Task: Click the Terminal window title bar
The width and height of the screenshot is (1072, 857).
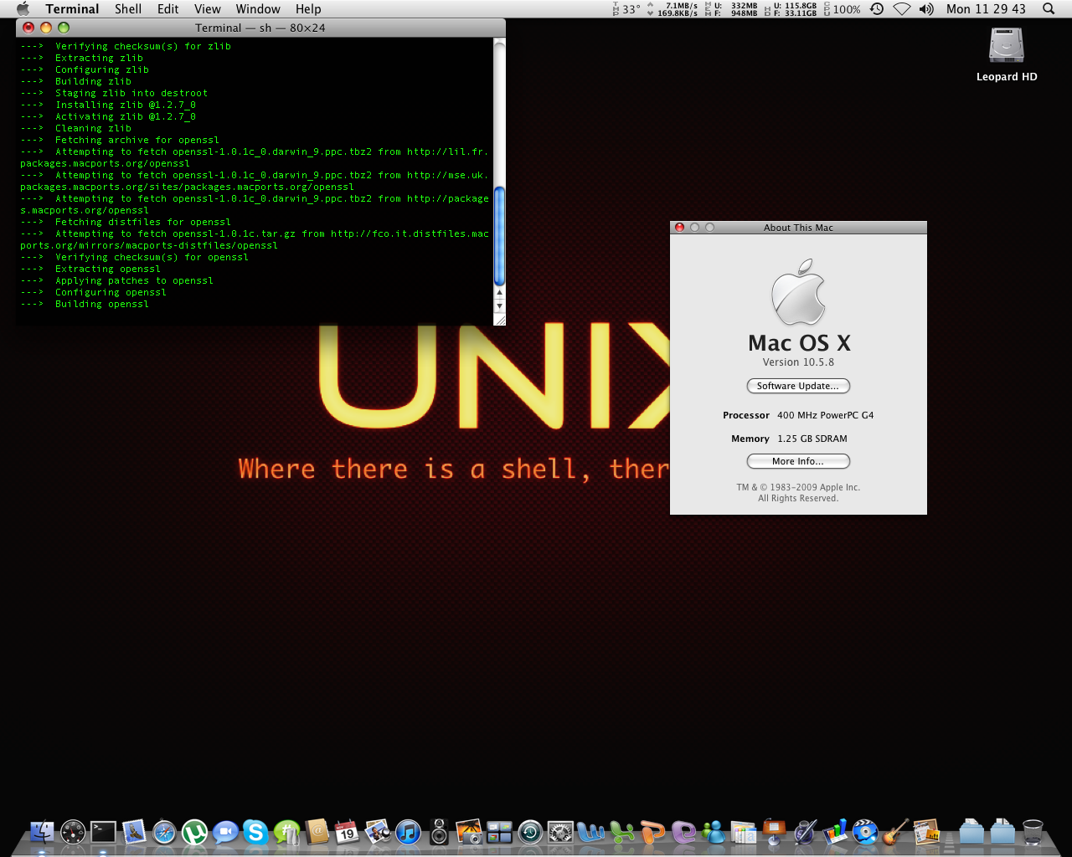Action: pyautogui.click(x=260, y=28)
